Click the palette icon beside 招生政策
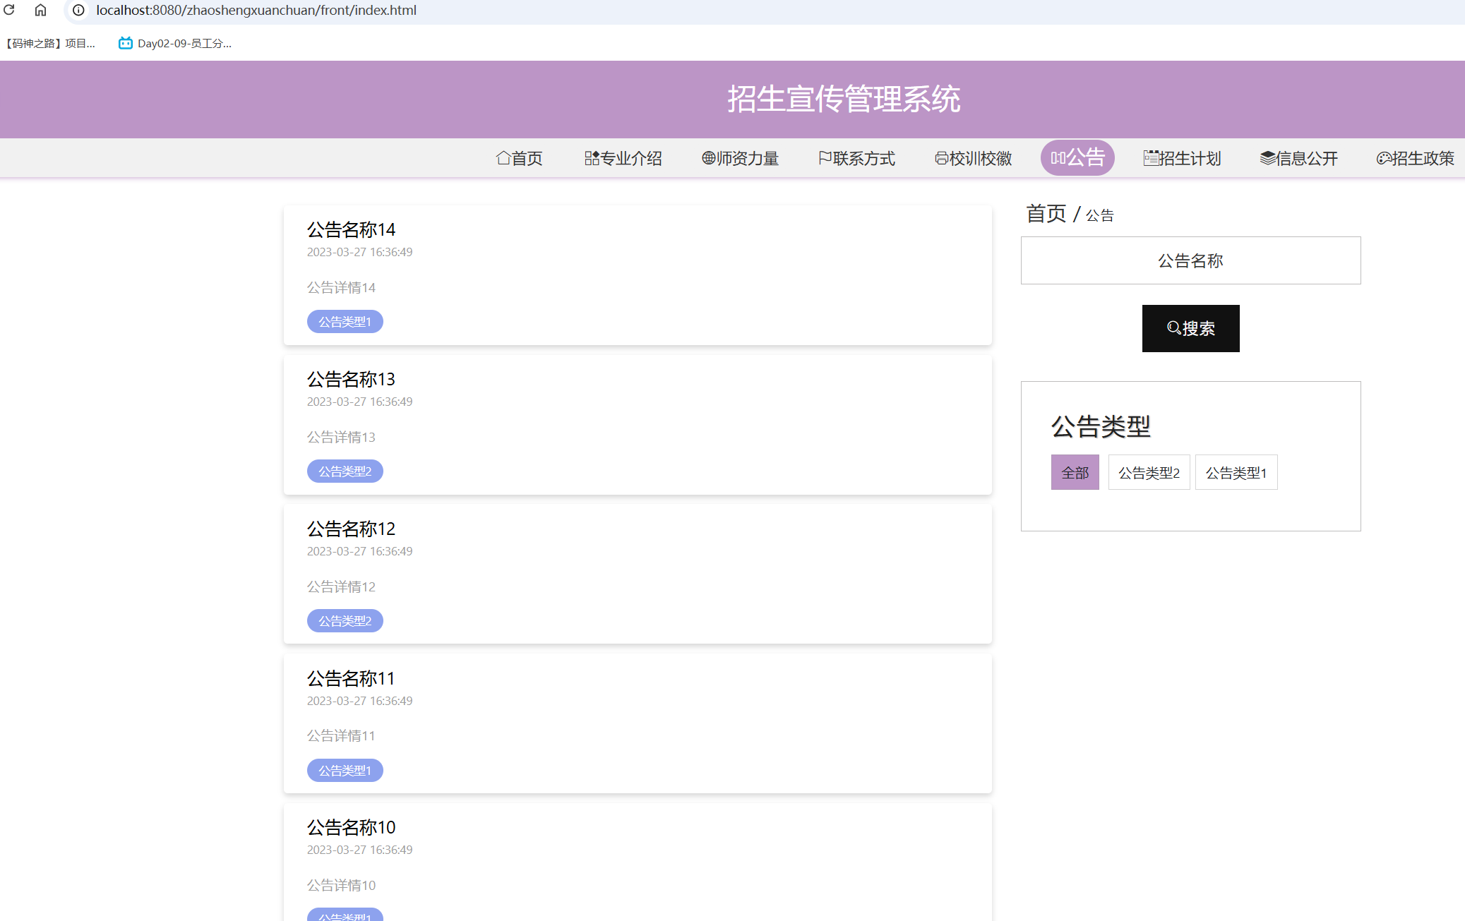Viewport: 1465px width, 921px height. (x=1384, y=158)
